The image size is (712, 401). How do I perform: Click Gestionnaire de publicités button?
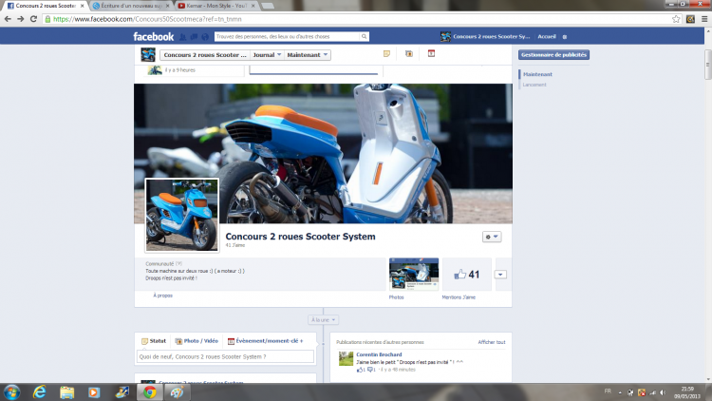pos(553,54)
